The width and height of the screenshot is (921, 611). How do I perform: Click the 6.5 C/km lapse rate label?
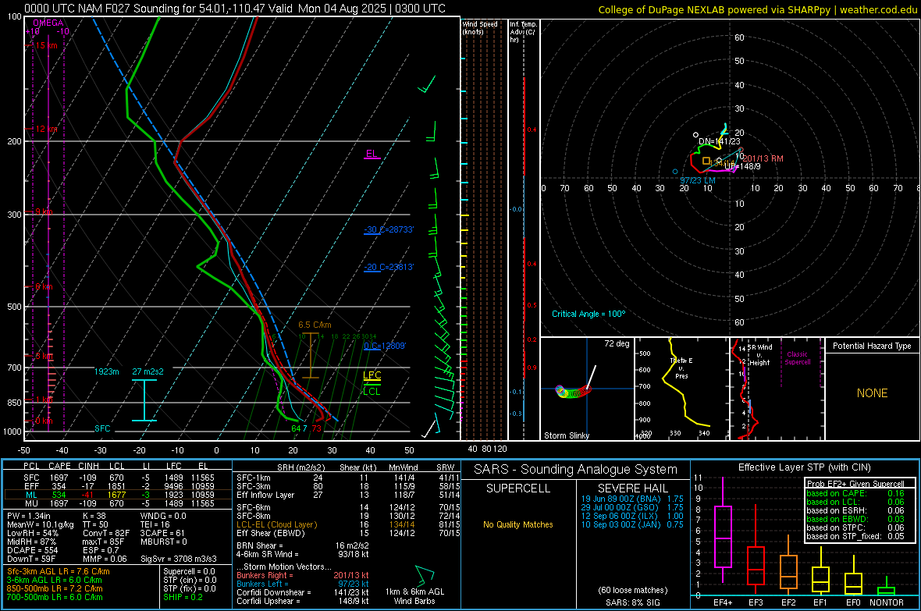pos(315,325)
